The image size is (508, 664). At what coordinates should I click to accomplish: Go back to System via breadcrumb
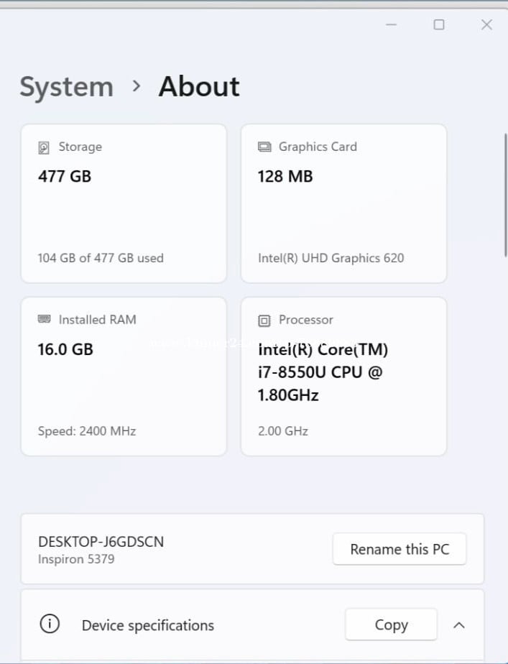tap(66, 87)
